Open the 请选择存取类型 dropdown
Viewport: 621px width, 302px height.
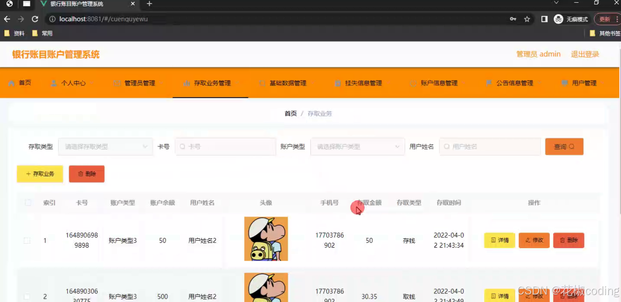tap(105, 146)
